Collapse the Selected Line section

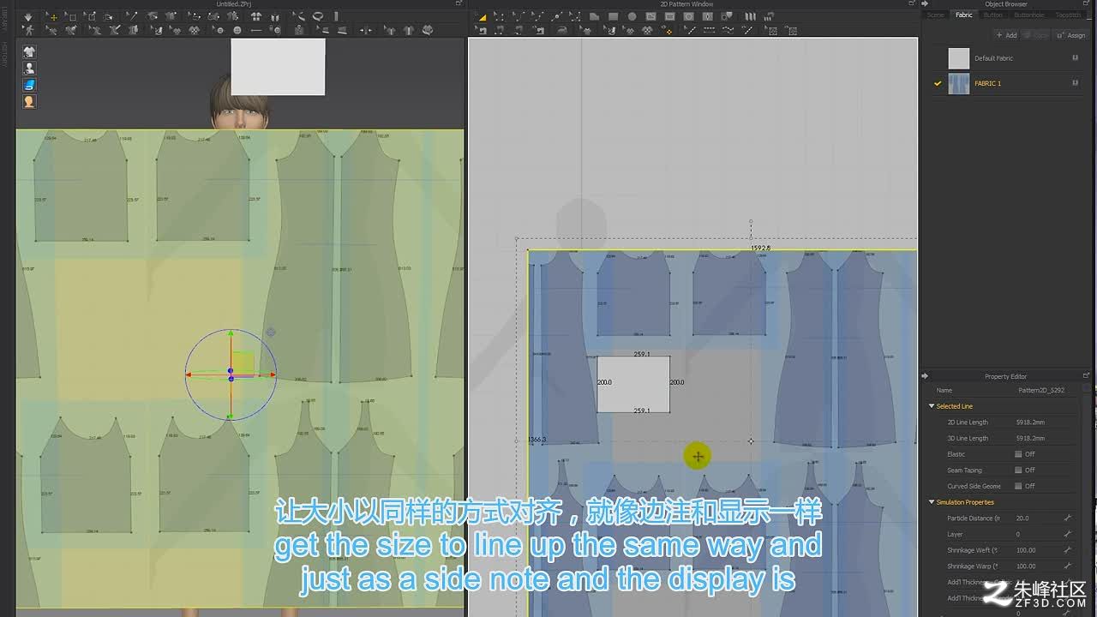(x=932, y=406)
